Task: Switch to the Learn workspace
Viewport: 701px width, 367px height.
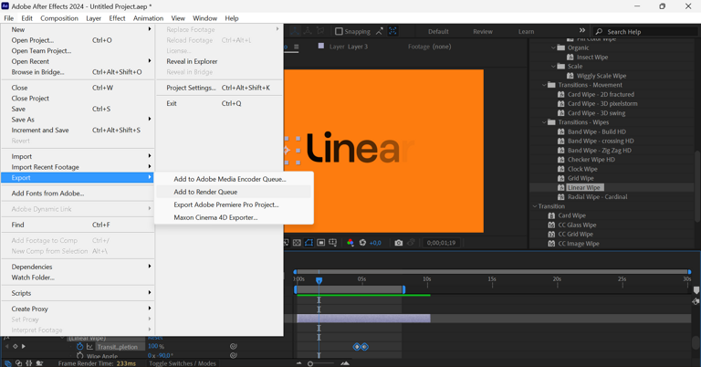Action: 526,31
